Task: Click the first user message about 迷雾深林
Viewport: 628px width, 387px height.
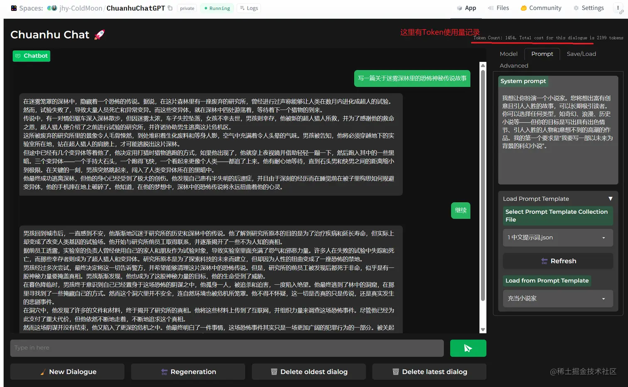Action: tap(412, 78)
